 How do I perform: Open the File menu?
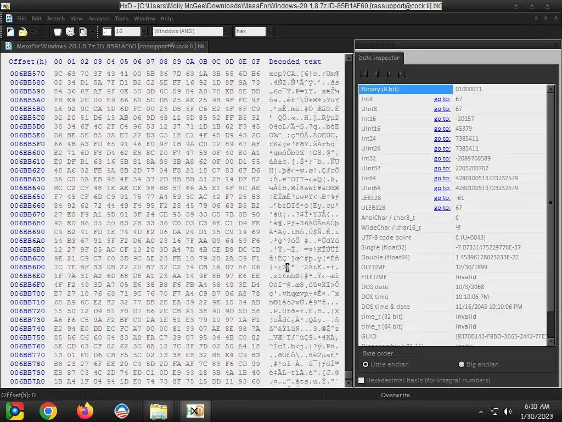click(21, 18)
